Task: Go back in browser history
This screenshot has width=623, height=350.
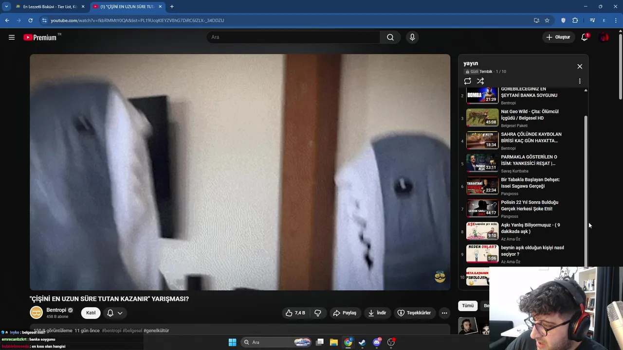Action: click(x=7, y=20)
